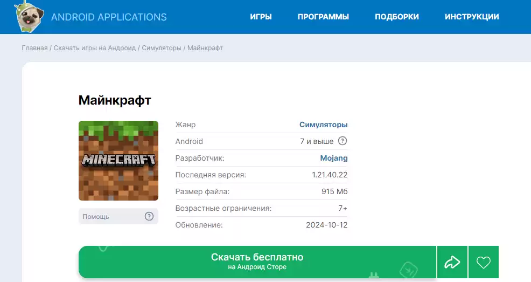Click the age rating 7+

tap(343, 208)
